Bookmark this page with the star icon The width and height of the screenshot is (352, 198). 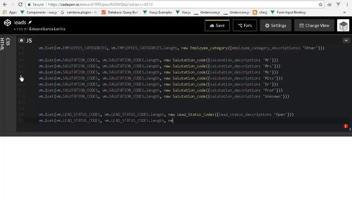tap(321, 4)
